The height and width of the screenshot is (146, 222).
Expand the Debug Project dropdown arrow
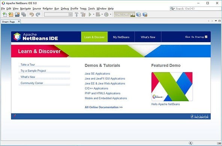pyautogui.click(x=102, y=15)
